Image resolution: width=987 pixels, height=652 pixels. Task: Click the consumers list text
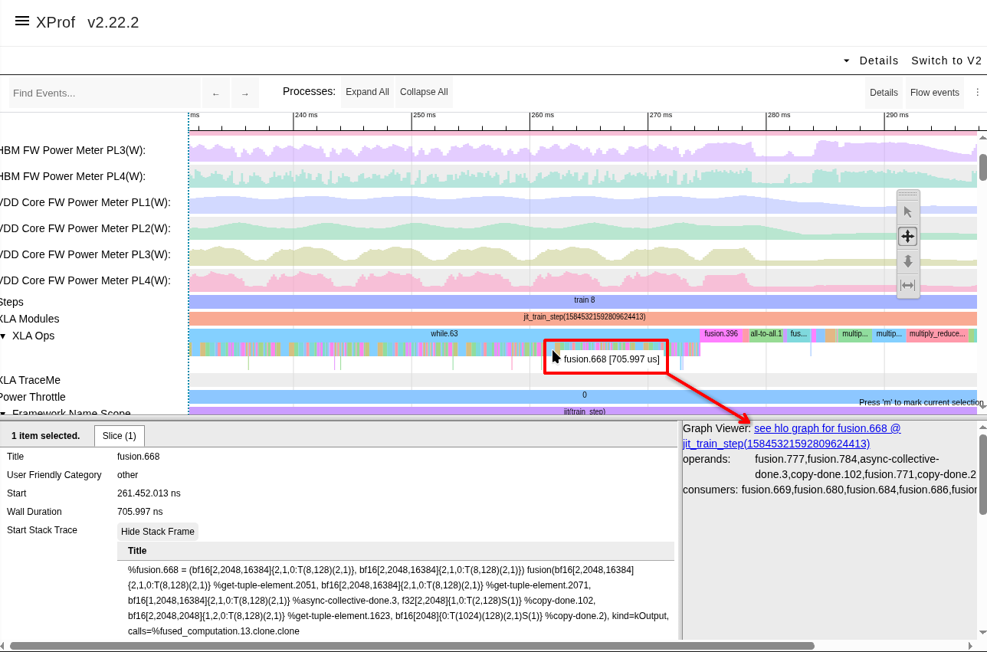(x=859, y=490)
